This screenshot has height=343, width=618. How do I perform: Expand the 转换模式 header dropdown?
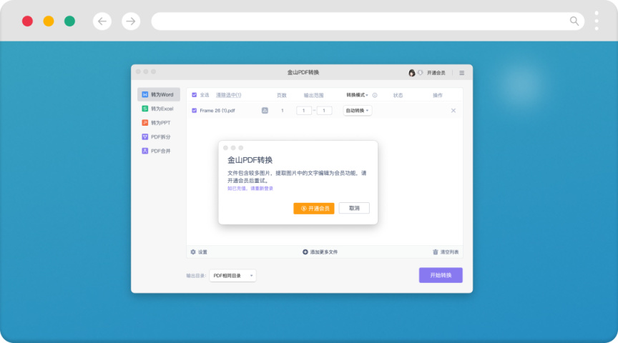click(x=357, y=95)
